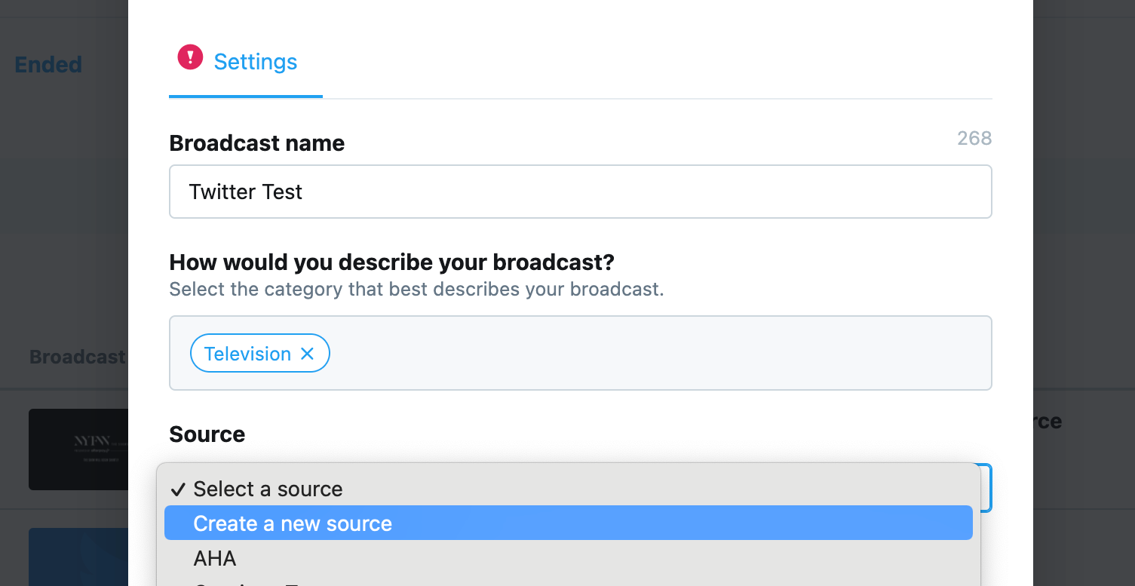The image size is (1135, 586).
Task: Click the Broadcast name label
Action: click(256, 143)
